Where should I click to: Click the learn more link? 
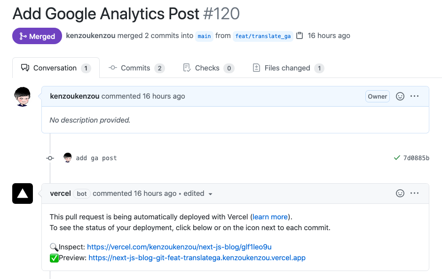[270, 217]
